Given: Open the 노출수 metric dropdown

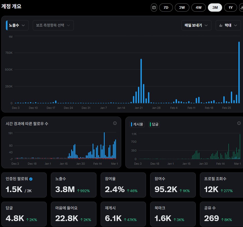Looking at the screenshot, I should pyautogui.click(x=16, y=25).
